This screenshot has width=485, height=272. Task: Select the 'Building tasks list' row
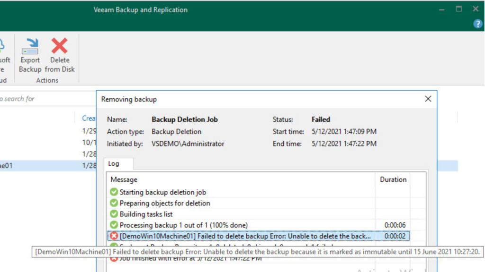click(x=258, y=214)
